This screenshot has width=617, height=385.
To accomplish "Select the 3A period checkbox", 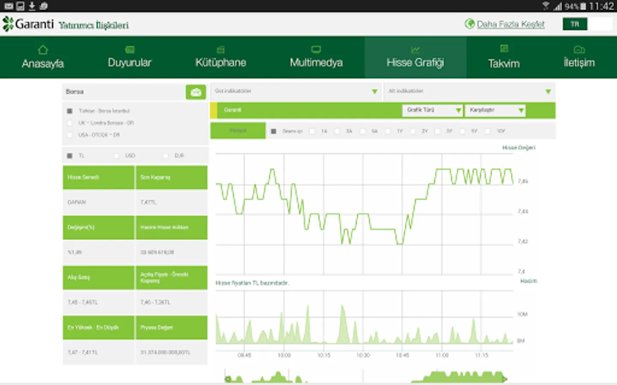I will pos(337,131).
